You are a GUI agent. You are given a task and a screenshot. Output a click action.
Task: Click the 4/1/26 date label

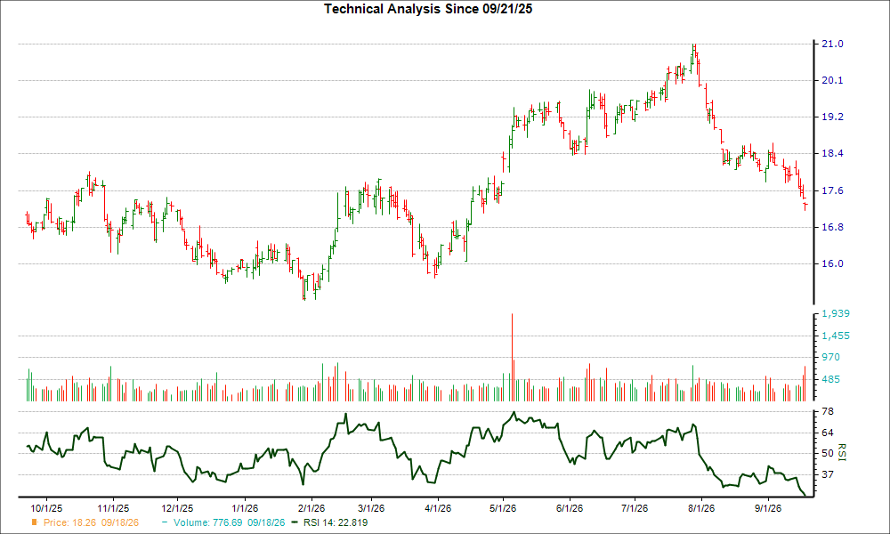[x=438, y=508]
